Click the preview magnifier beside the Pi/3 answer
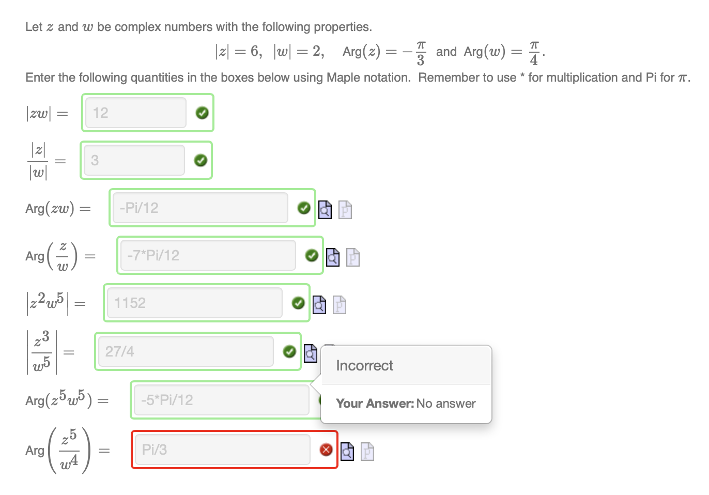Viewport: 709px width, 495px height. [x=347, y=452]
